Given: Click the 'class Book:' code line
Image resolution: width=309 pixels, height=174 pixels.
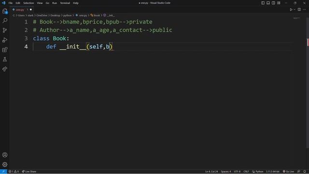Looking at the screenshot, I should click(x=51, y=38).
